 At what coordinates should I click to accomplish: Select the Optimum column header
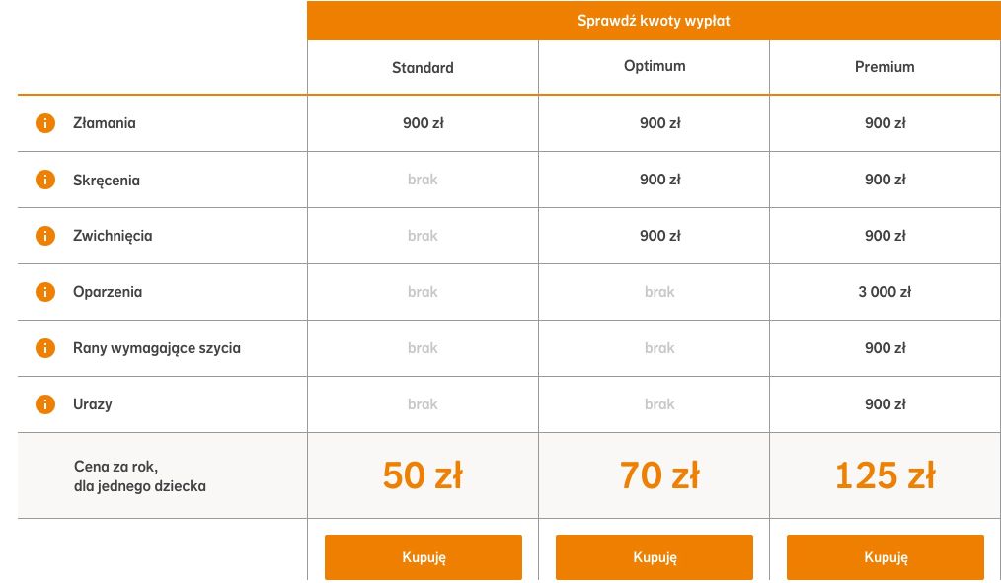[654, 66]
